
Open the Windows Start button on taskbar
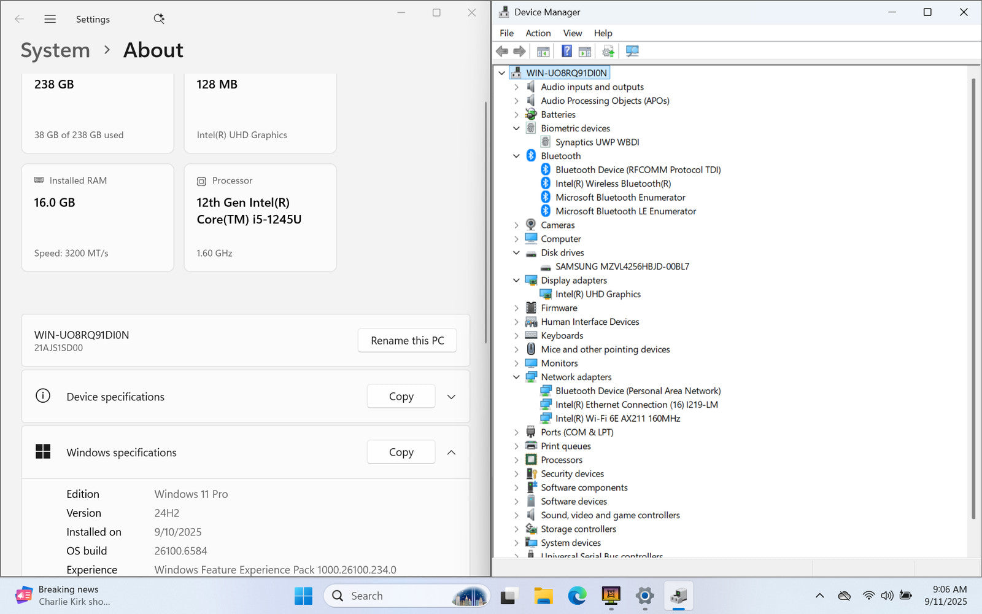[303, 596]
